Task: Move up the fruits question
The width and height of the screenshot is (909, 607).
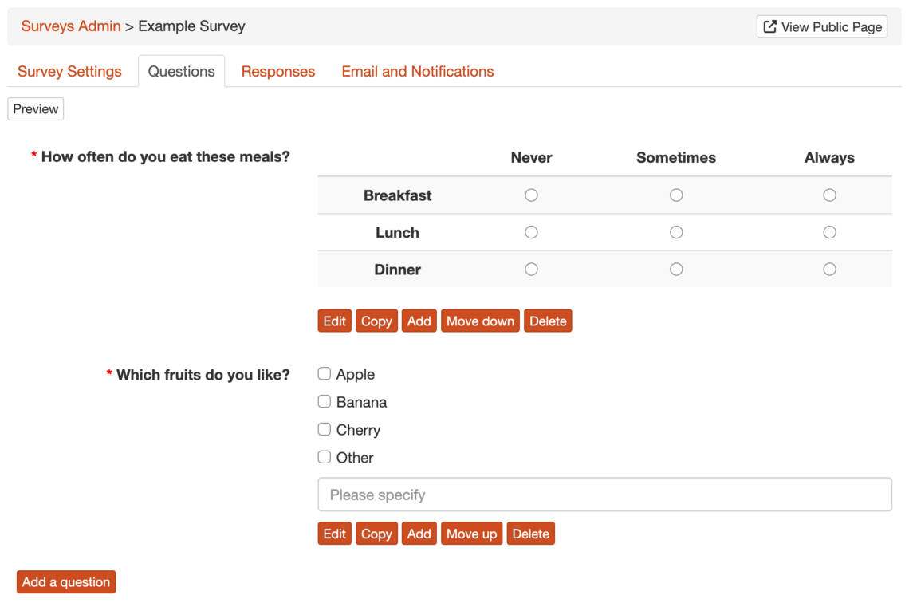Action: click(471, 534)
